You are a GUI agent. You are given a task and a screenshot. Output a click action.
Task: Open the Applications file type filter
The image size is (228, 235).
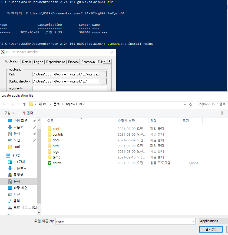(214, 221)
